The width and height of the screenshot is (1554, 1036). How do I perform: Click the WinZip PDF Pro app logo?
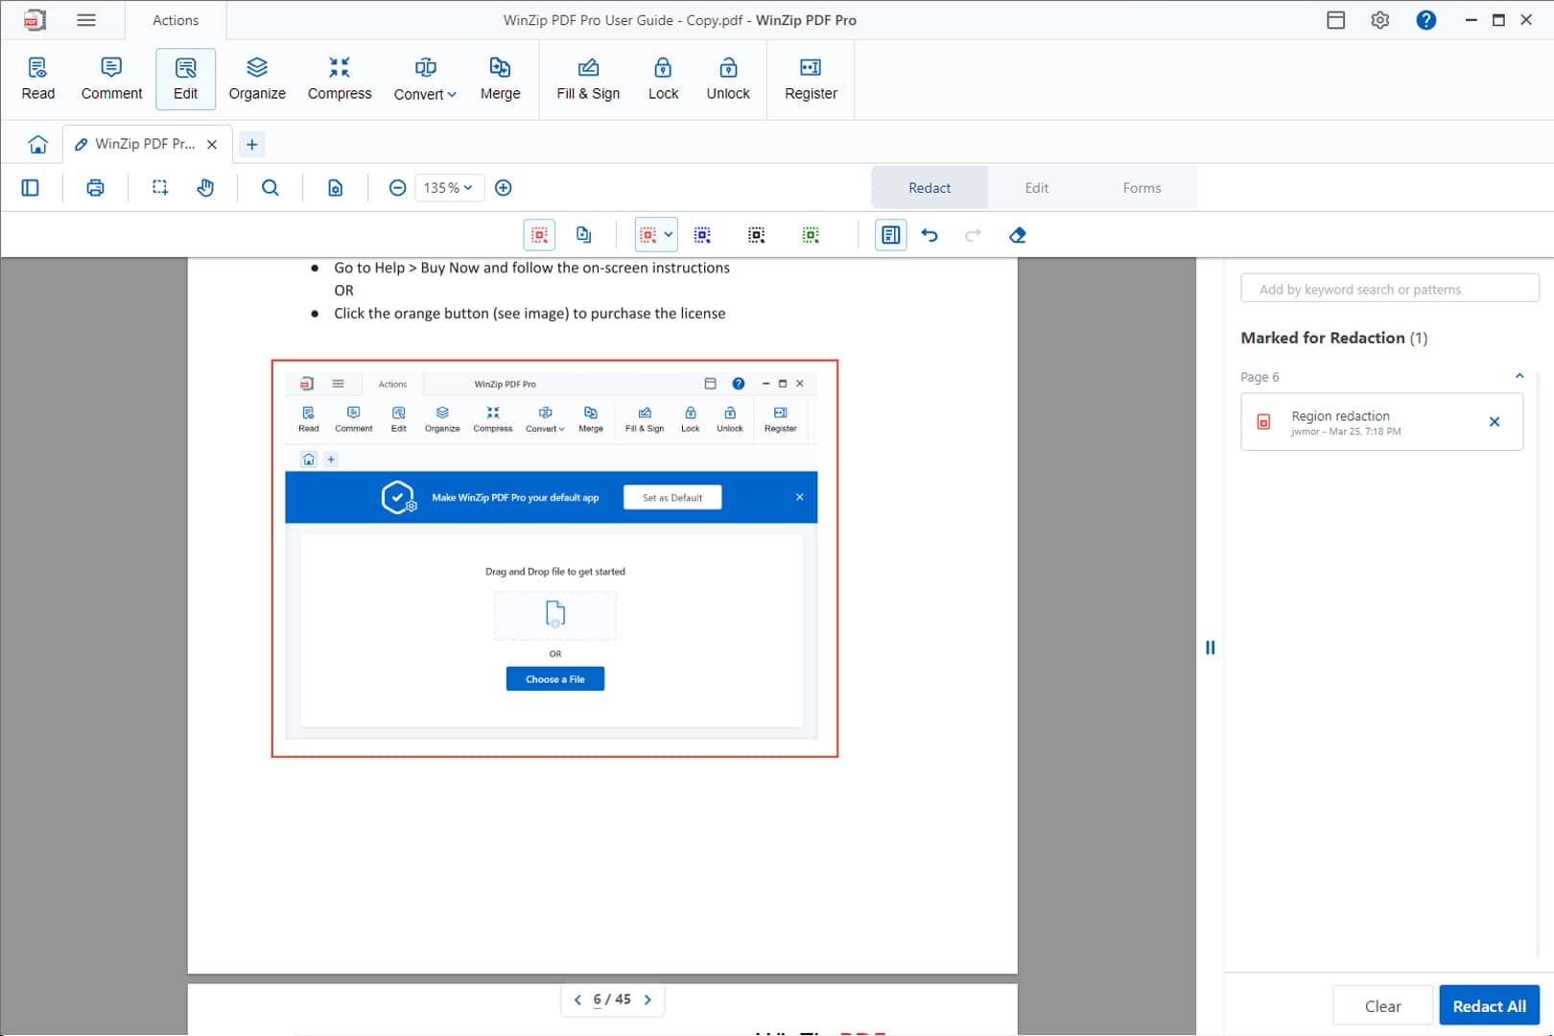click(35, 20)
